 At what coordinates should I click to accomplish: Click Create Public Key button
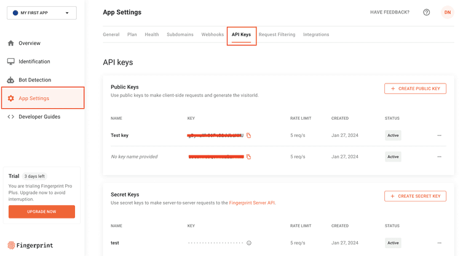(415, 89)
